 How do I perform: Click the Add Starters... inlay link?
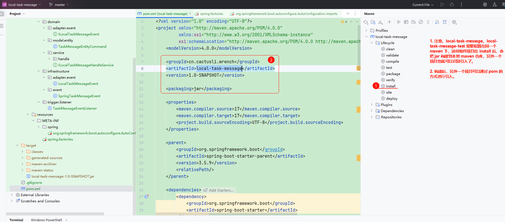point(221,190)
